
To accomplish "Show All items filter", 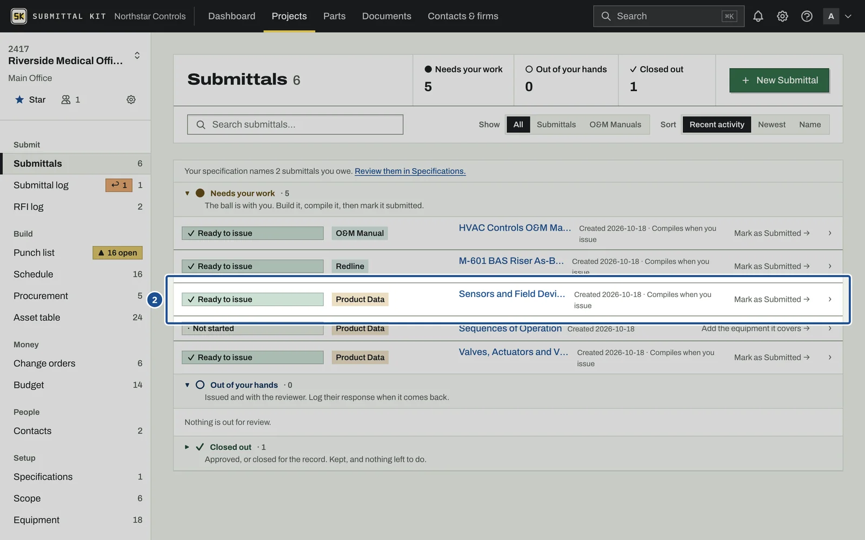I will point(518,125).
